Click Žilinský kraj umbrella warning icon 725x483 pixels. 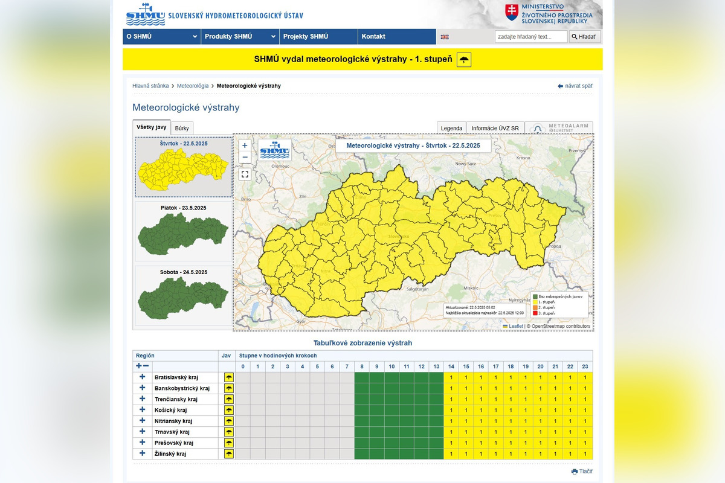click(x=229, y=454)
